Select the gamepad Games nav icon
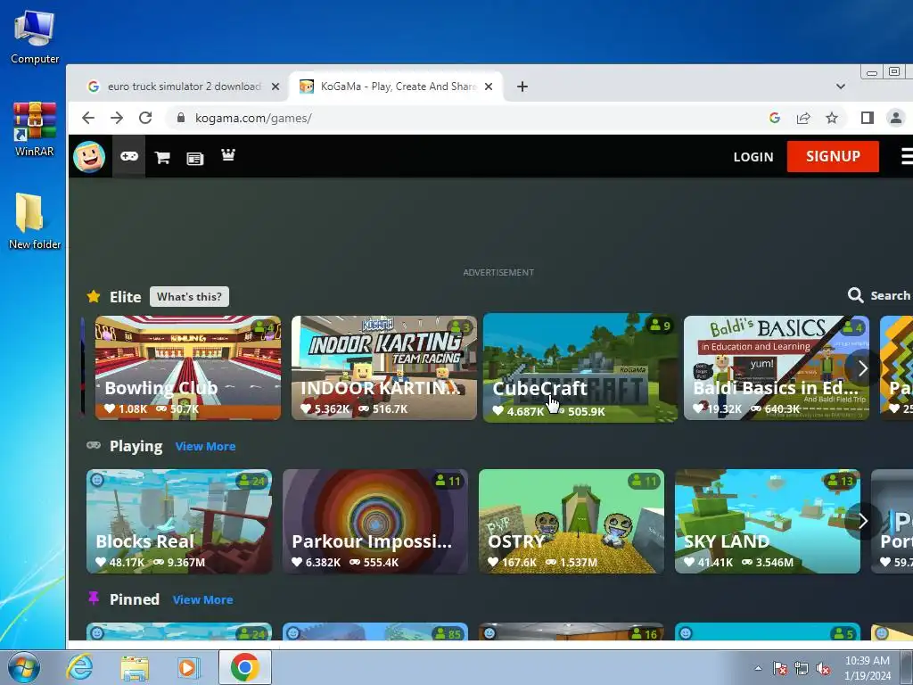Screen dimensions: 913x685 [128, 156]
